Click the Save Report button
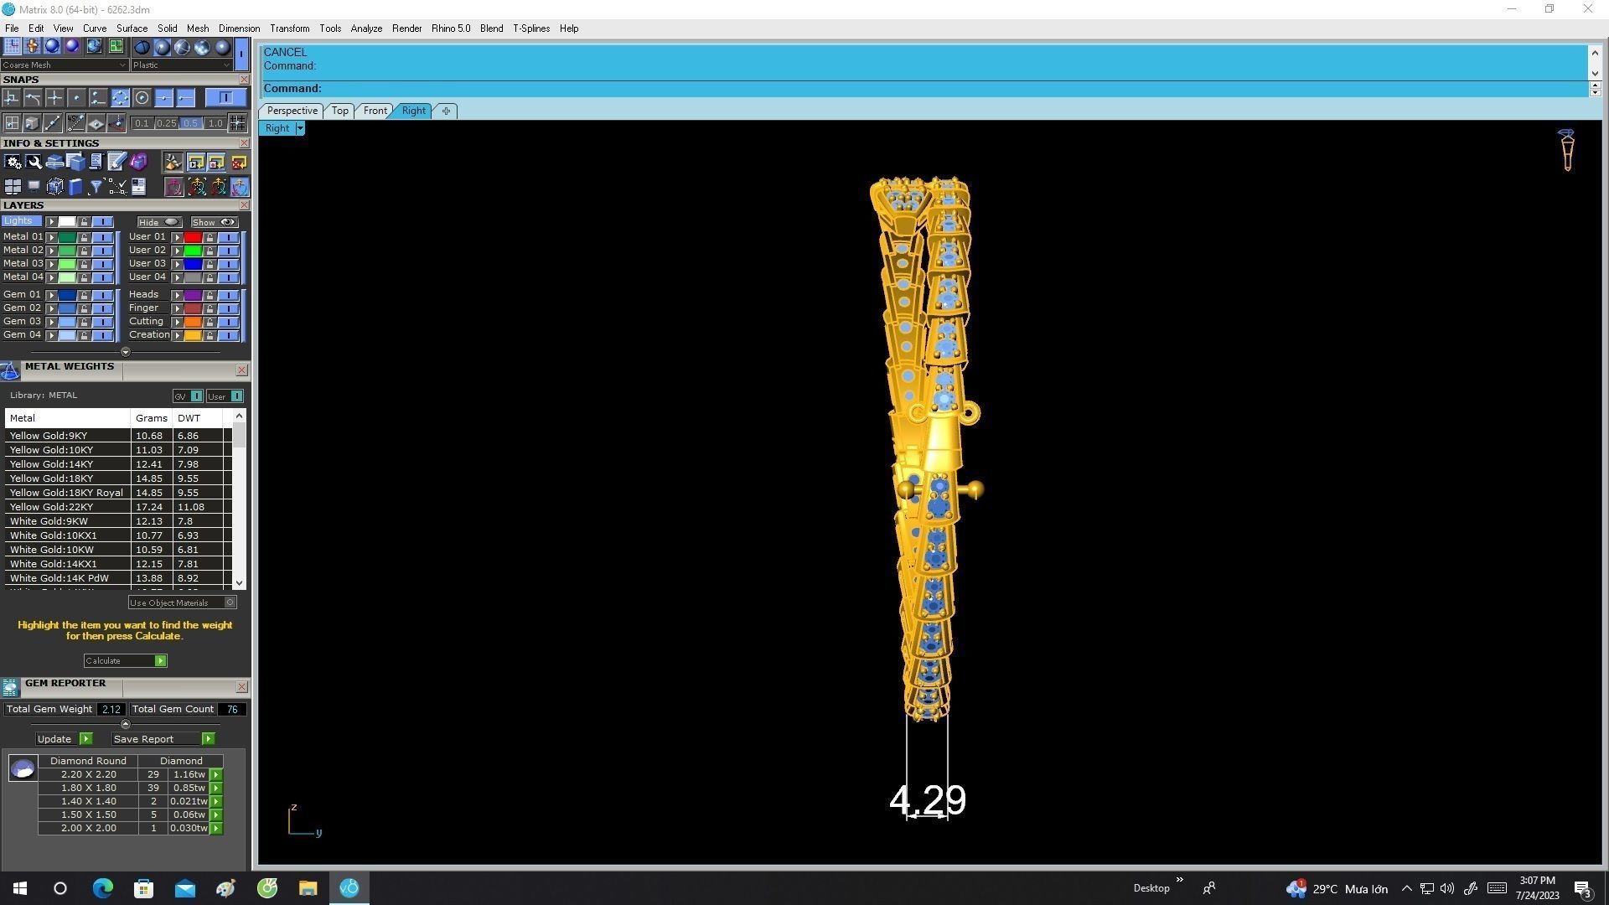The height and width of the screenshot is (905, 1609). pos(163,739)
